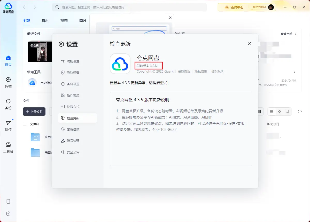The image size is (310, 222).
Task: Select 检查更新 settings section
Action: click(78, 118)
